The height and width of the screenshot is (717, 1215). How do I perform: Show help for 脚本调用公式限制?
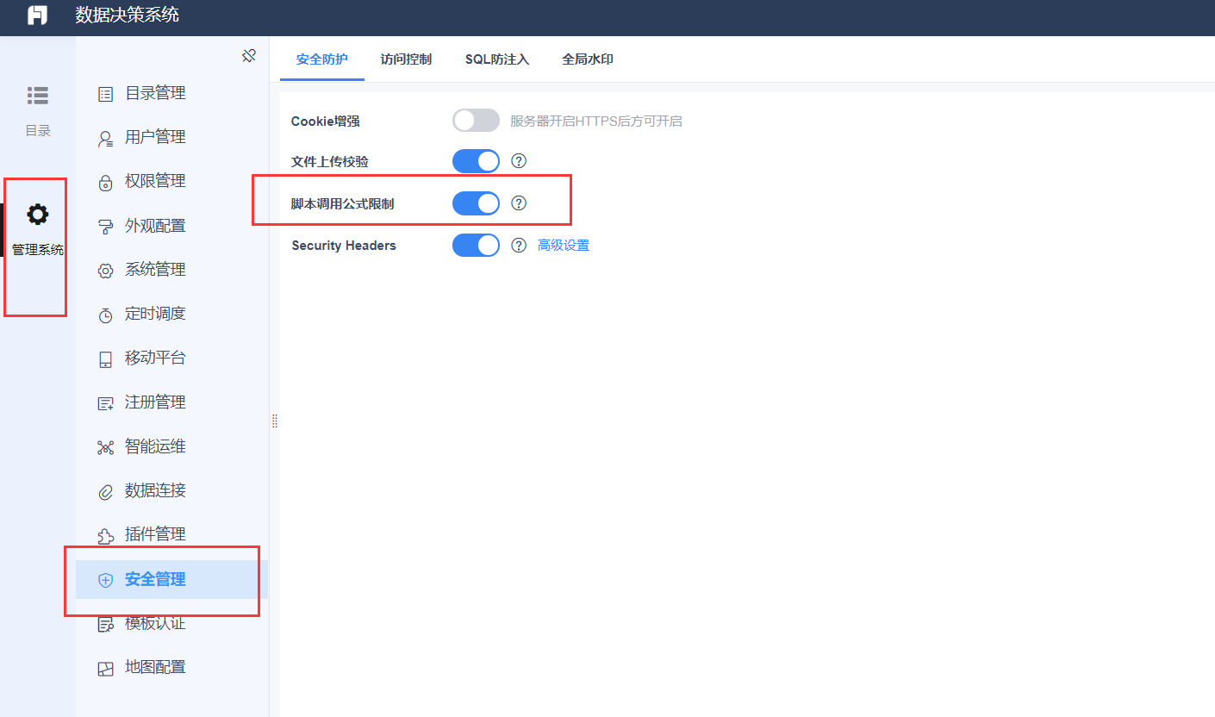pyautogui.click(x=519, y=203)
